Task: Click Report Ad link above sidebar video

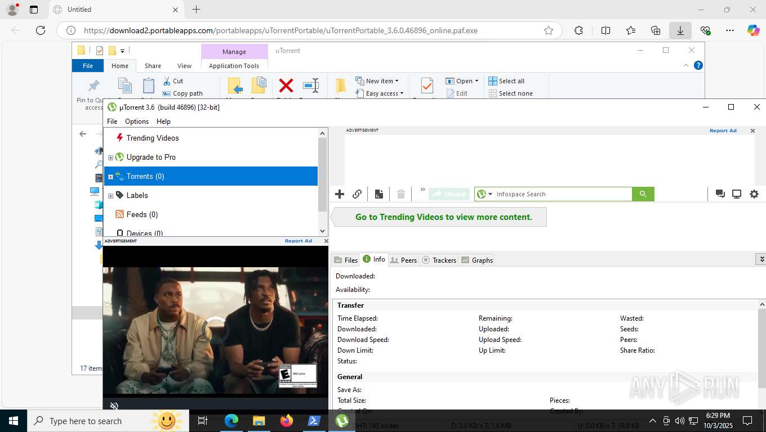Action: click(x=298, y=241)
